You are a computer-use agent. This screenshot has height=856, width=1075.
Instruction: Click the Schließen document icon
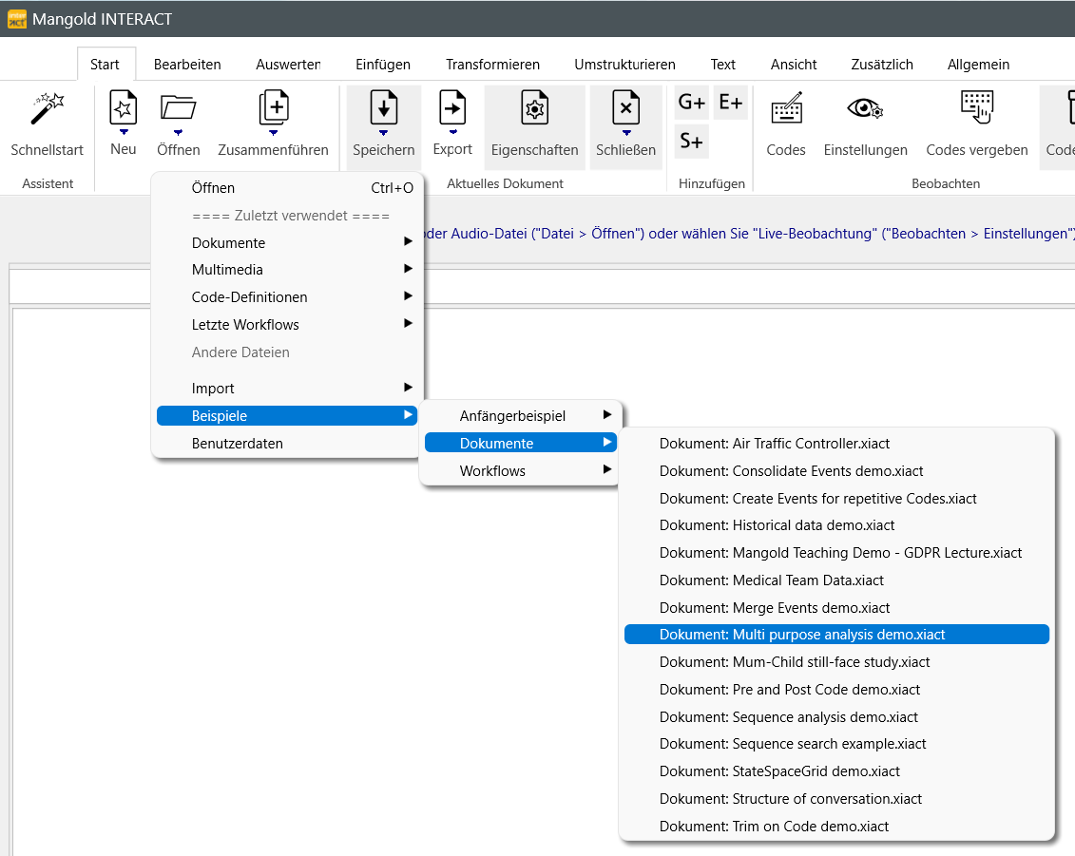click(x=626, y=107)
